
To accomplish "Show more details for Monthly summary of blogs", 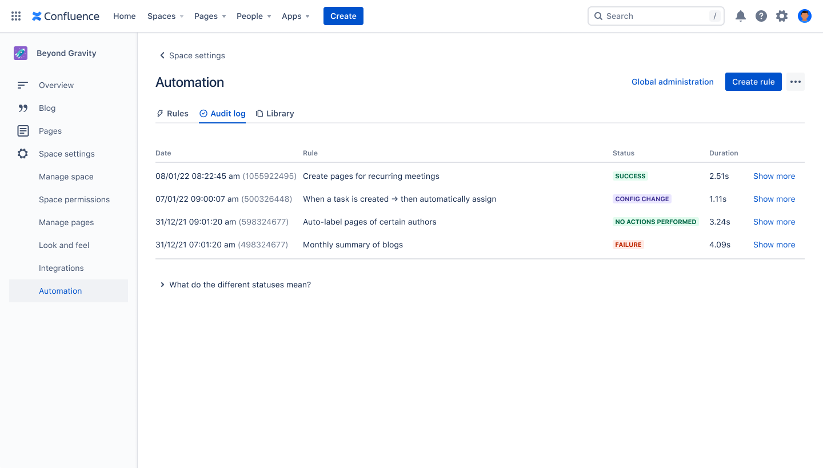I will pos(774,245).
